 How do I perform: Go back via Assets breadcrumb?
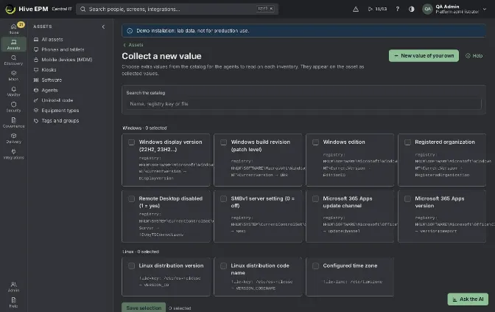coord(133,45)
